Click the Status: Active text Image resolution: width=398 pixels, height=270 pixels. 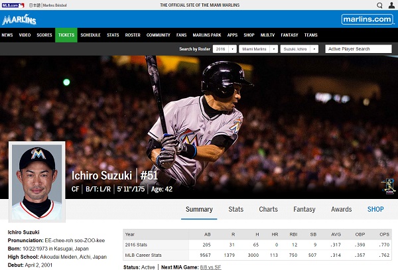tap(139, 267)
